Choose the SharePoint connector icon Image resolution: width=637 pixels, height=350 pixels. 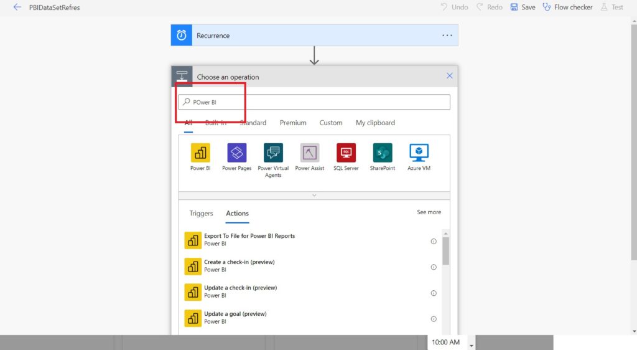[x=383, y=153]
